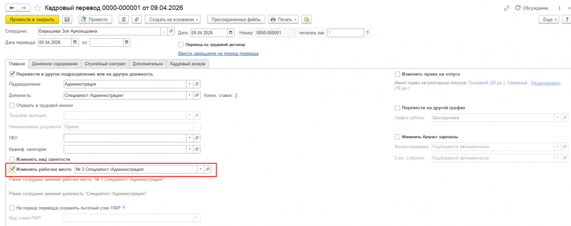The height and width of the screenshot is (226, 571).
Task: Enable 'Отразить в трудовой книжке' checkbox
Action: click(12, 105)
